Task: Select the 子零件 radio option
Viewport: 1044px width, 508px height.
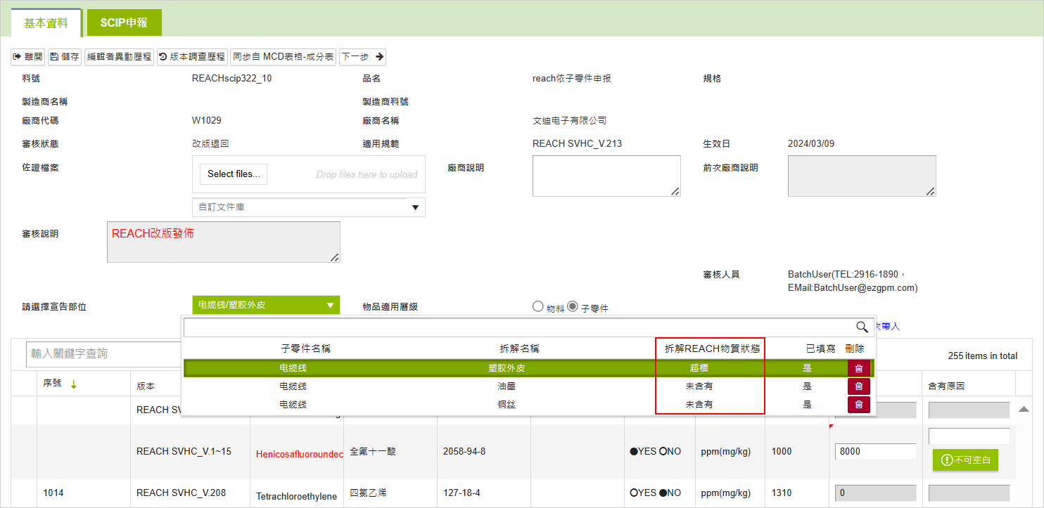Action: (x=573, y=306)
